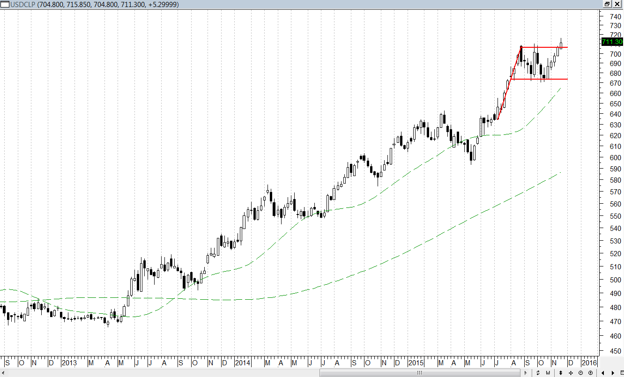Restore down the USDCLP chart window
This screenshot has width=624, height=377.
click(x=607, y=4)
